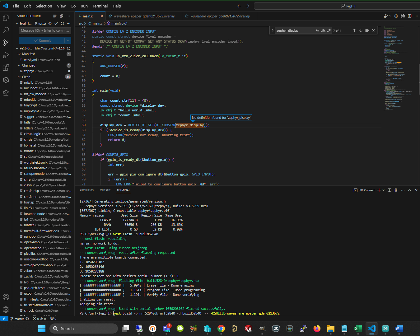Click the synchronize changes icon beside master
This screenshot has width=420, height=336.
[x=50, y=23]
